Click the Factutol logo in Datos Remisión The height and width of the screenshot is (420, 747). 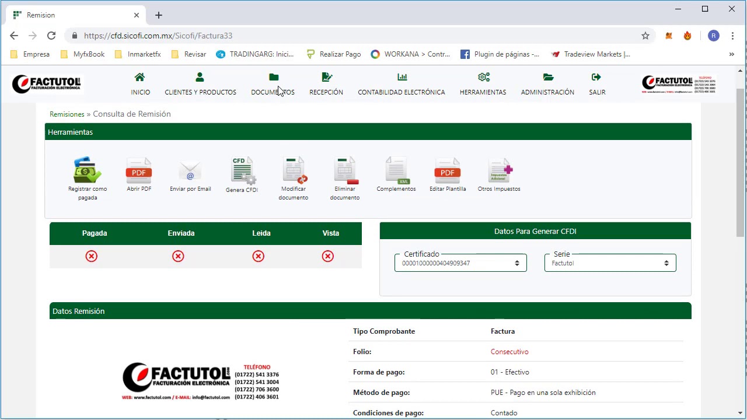[201, 381]
